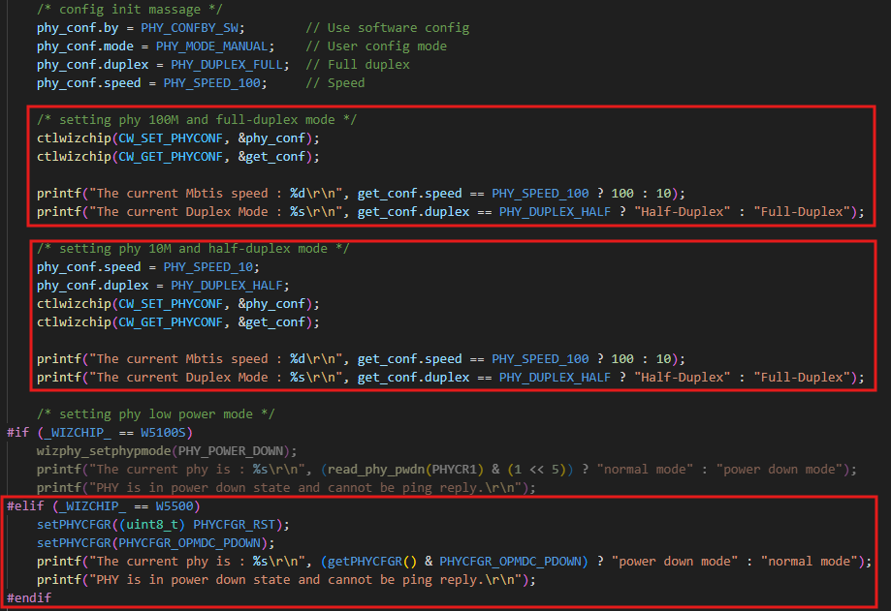Image resolution: width=891 pixels, height=611 pixels.
Task: Click the W5100S macro value
Action: tap(163, 432)
